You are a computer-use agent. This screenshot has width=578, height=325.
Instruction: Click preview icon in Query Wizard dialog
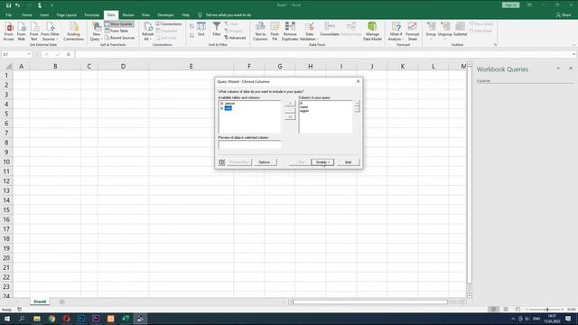click(221, 162)
